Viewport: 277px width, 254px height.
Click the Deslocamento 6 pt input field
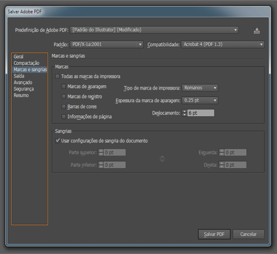[201, 113]
